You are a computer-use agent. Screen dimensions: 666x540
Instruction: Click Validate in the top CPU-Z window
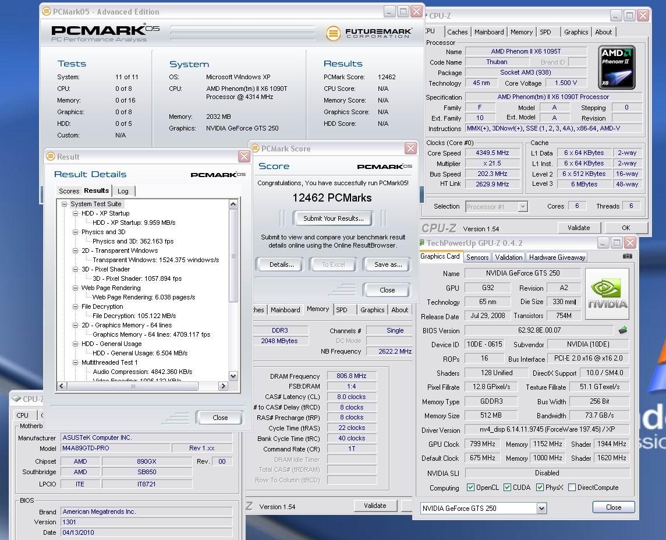pos(579,228)
